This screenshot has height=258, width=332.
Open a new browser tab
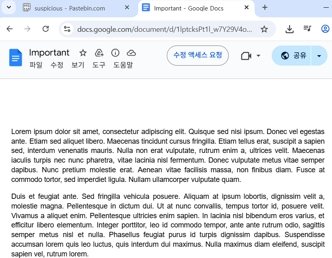[x=264, y=7]
